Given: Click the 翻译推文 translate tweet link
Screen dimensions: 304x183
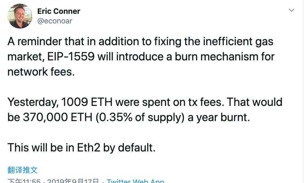Looking at the screenshot, I should [x=23, y=170].
